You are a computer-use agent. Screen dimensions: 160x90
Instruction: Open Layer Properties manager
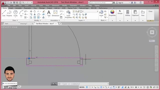68,14
